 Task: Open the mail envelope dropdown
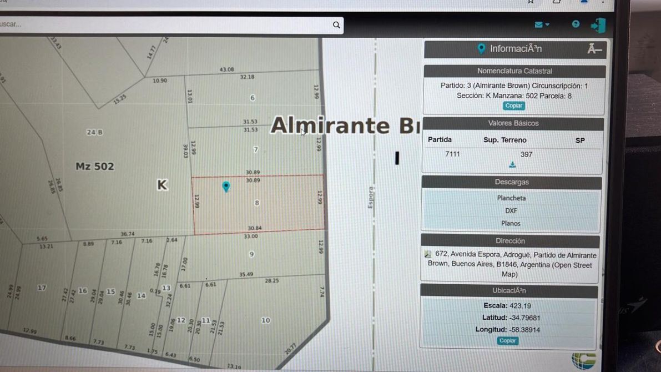click(x=541, y=24)
